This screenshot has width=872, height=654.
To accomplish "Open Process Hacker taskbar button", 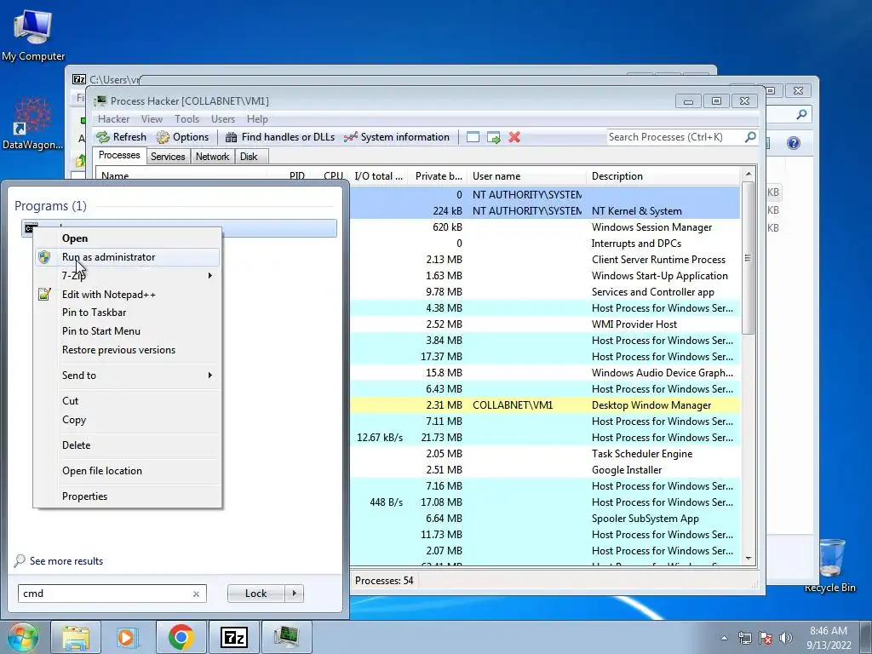I will pos(286,637).
